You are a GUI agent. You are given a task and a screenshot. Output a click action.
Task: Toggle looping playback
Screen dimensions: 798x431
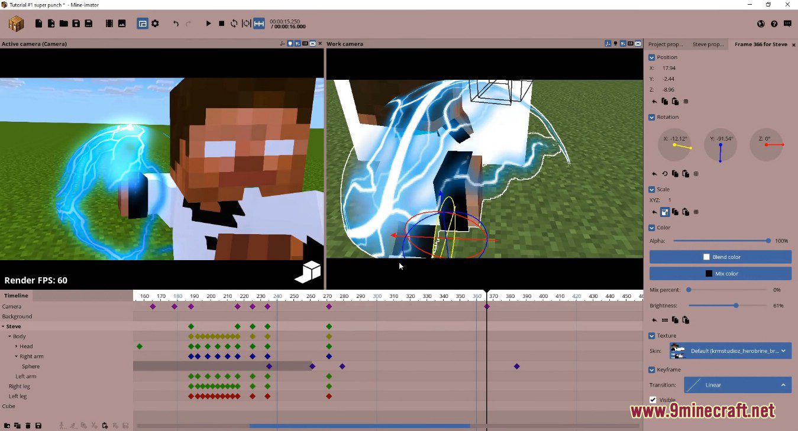coord(234,24)
